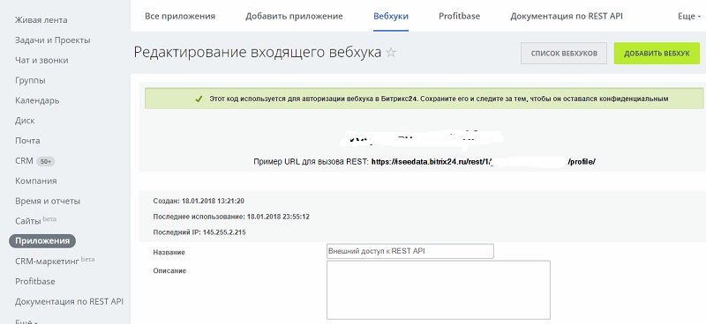Click the CRM 50+ counter badge
706x324 pixels.
pos(46,161)
